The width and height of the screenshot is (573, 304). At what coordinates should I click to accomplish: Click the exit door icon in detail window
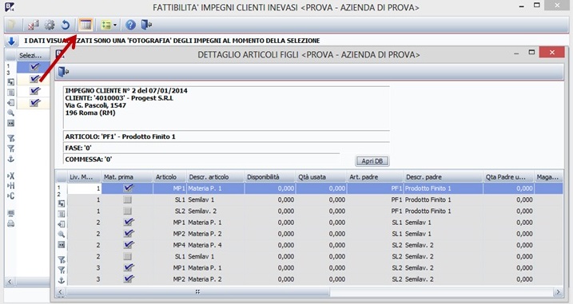tap(64, 72)
